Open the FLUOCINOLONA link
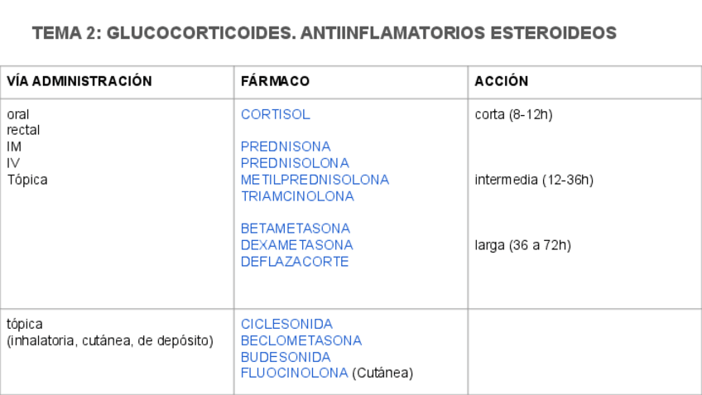The width and height of the screenshot is (702, 395). [x=294, y=373]
